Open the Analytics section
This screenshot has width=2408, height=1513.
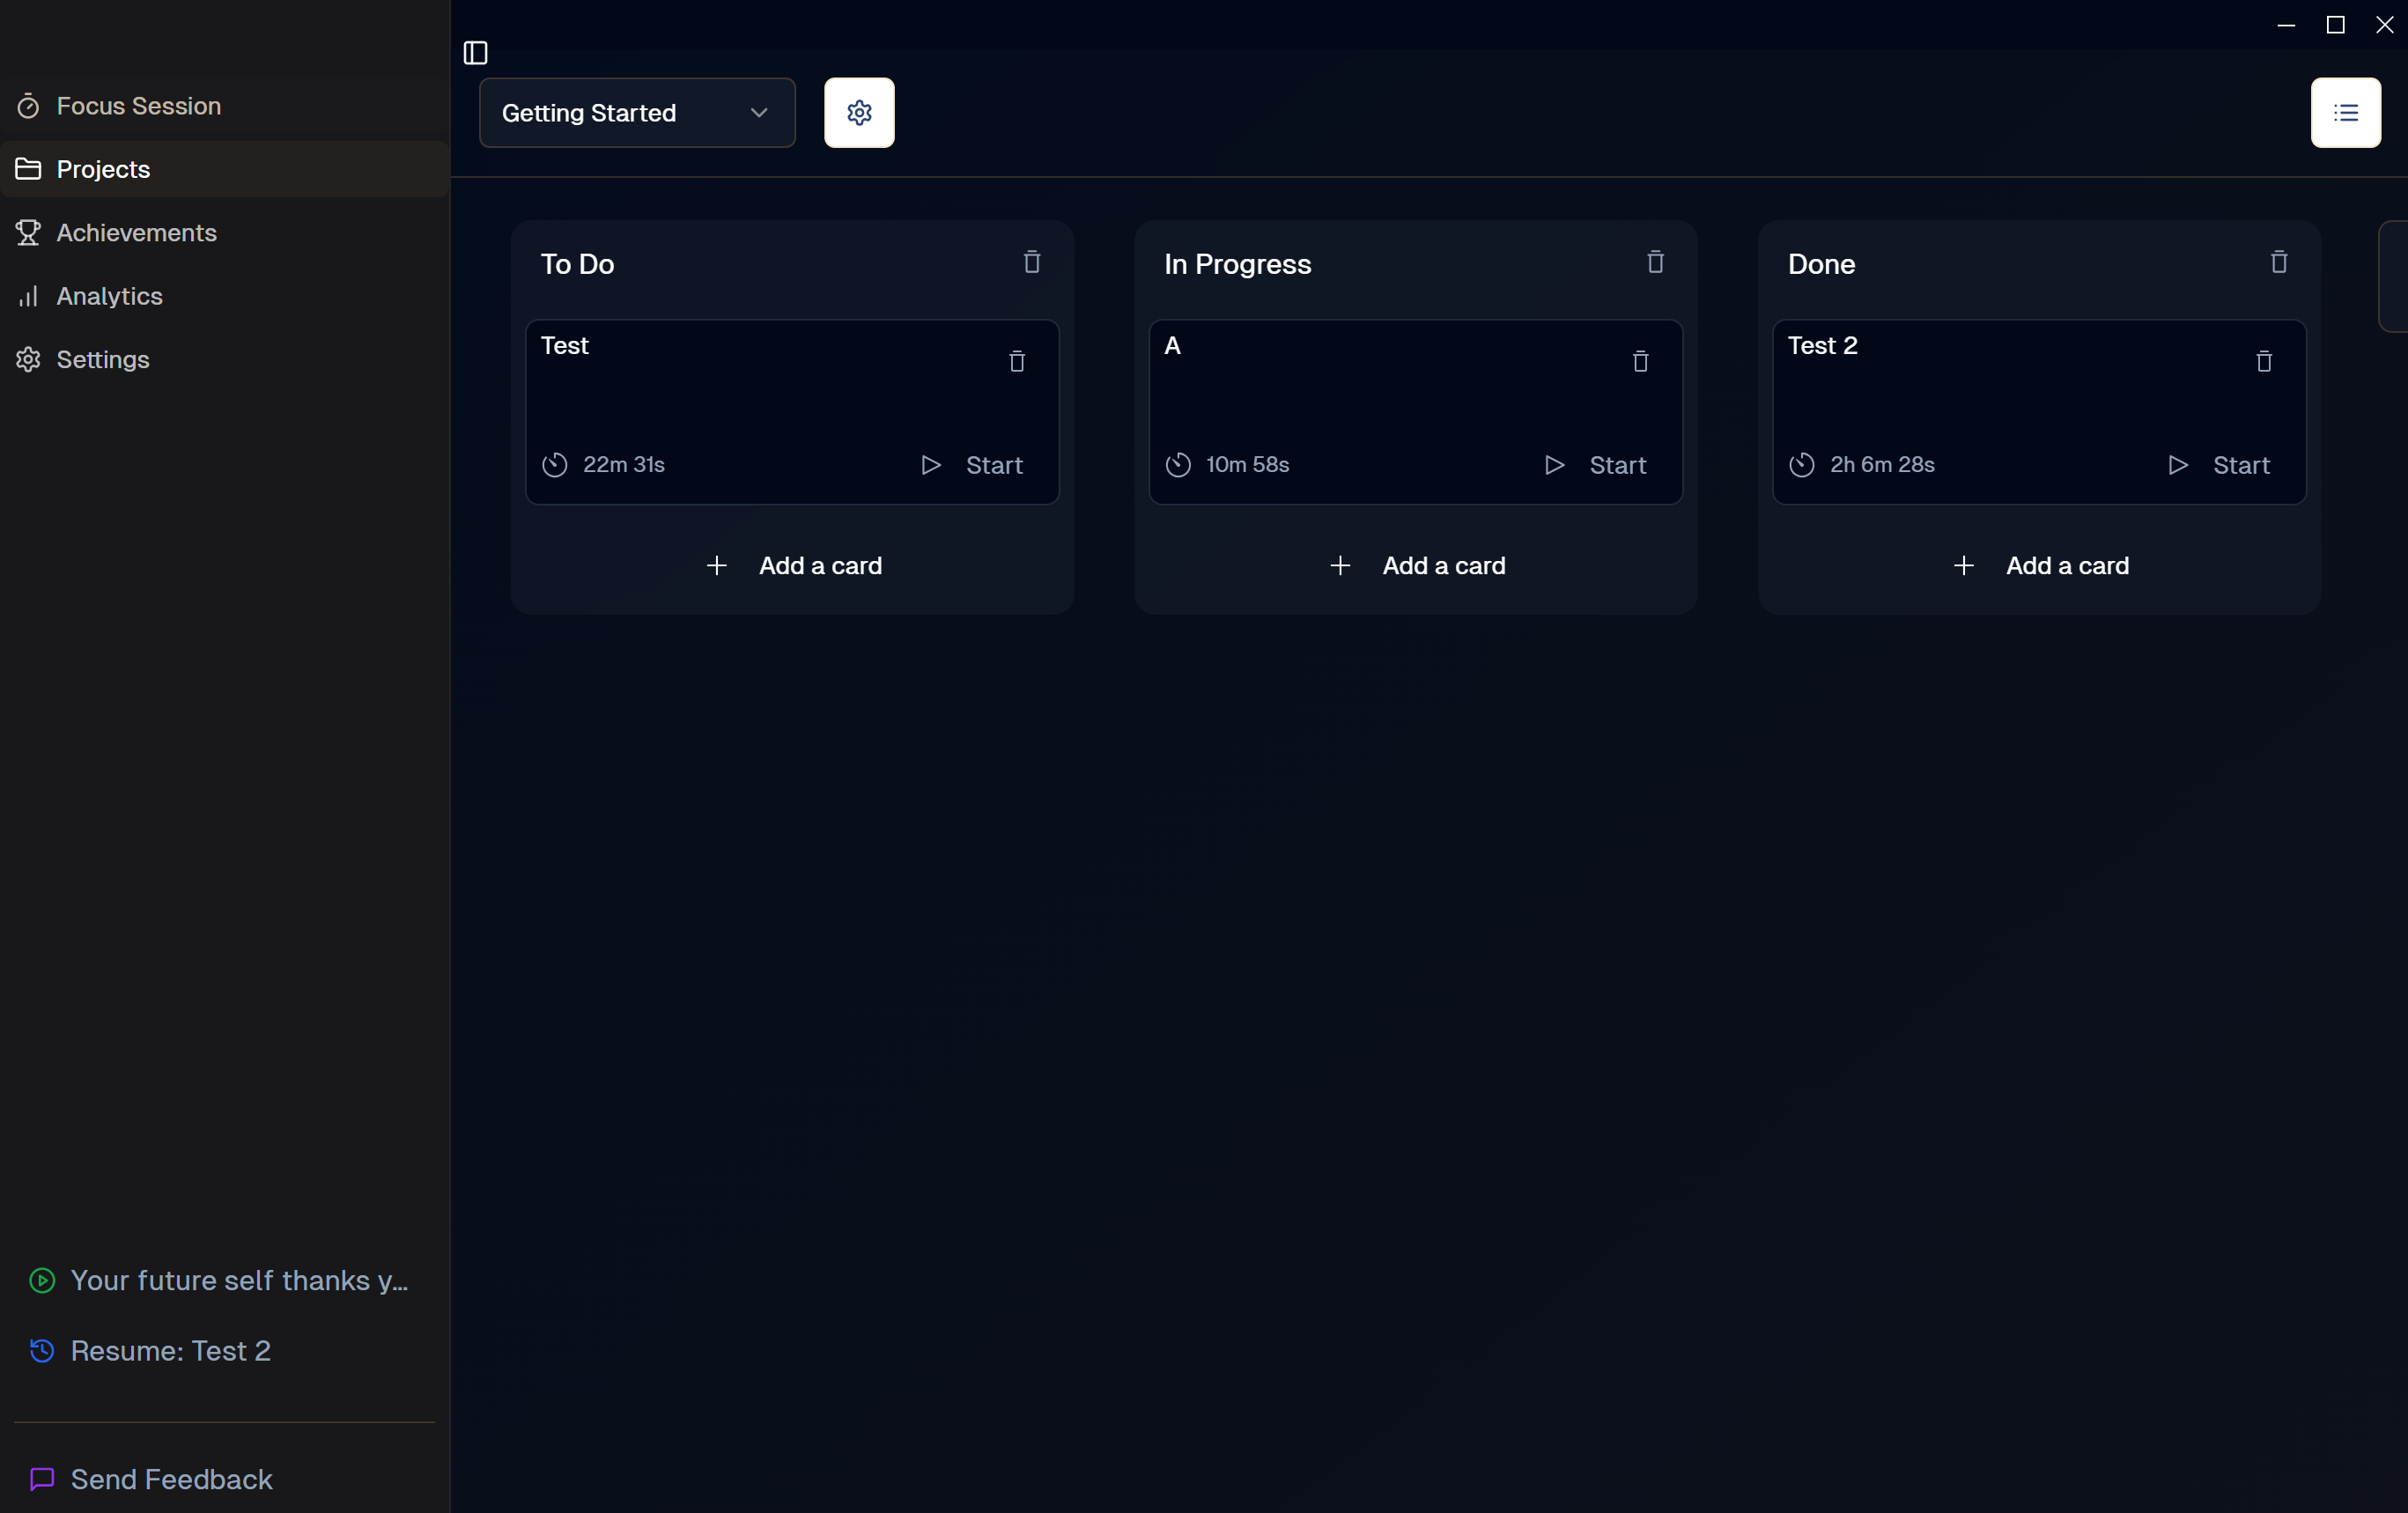click(x=109, y=296)
